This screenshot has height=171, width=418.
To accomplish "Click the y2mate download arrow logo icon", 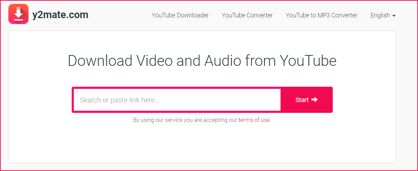I will 18,14.
